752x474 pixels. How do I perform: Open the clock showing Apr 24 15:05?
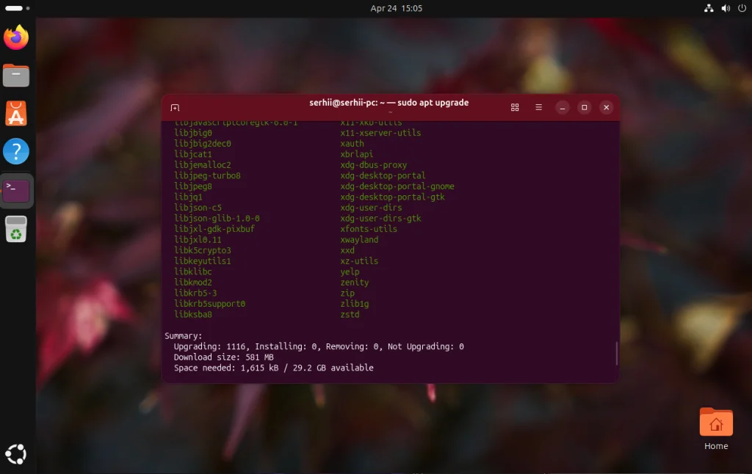(x=396, y=8)
